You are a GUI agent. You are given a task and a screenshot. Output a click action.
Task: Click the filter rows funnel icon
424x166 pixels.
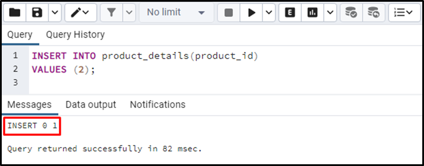pos(111,13)
